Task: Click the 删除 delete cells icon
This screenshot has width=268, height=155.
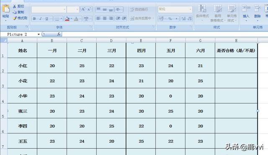Action: (257, 8)
